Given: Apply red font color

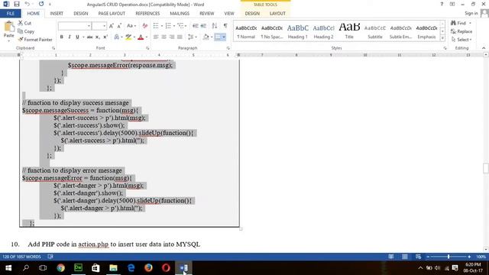Looking at the screenshot, I should (141, 37).
